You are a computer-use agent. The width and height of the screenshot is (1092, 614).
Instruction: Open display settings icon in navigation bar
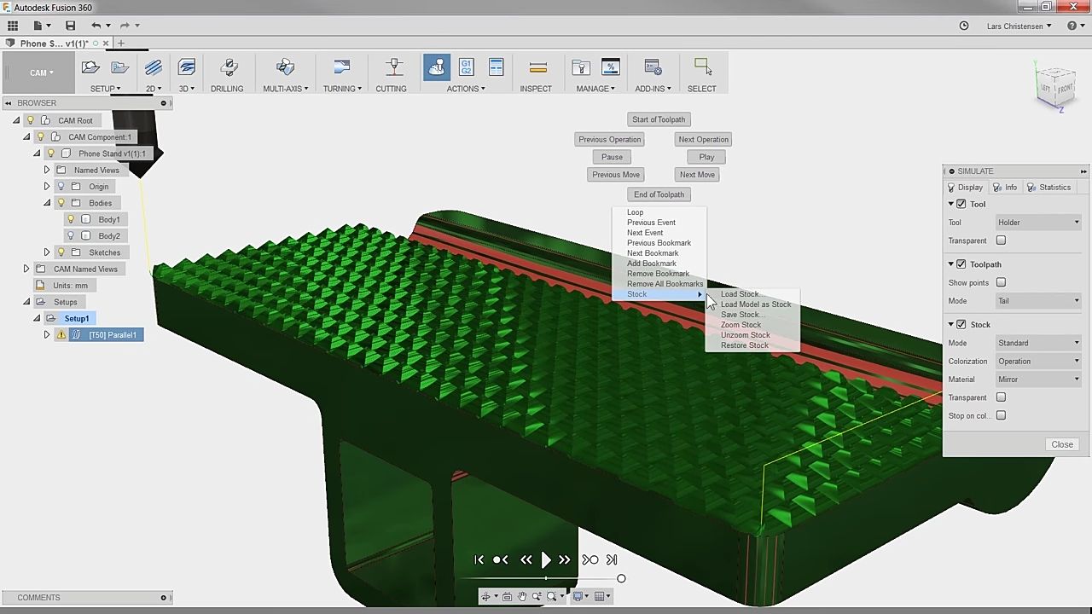coord(579,597)
